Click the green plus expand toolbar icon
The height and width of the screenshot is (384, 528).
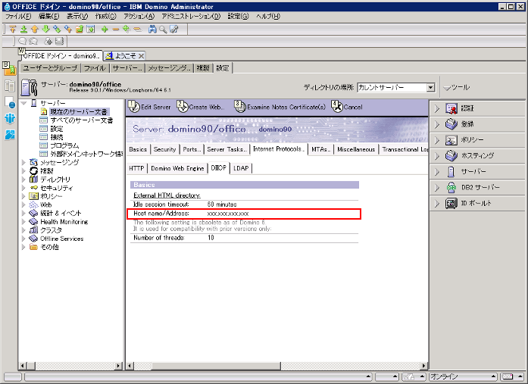click(x=105, y=30)
